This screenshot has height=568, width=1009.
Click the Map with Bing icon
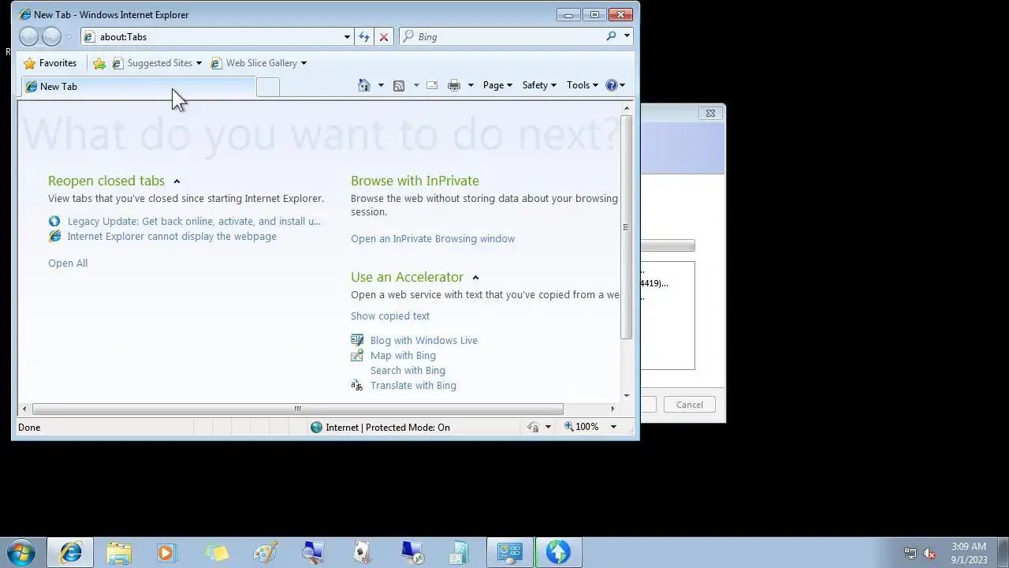[357, 355]
